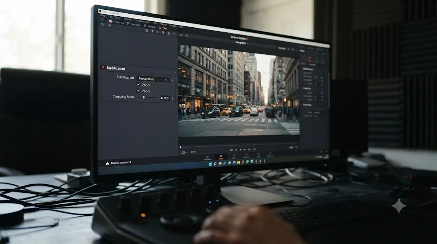Open Windows taskbar search magnifier
437x244 pixels.
215,164
